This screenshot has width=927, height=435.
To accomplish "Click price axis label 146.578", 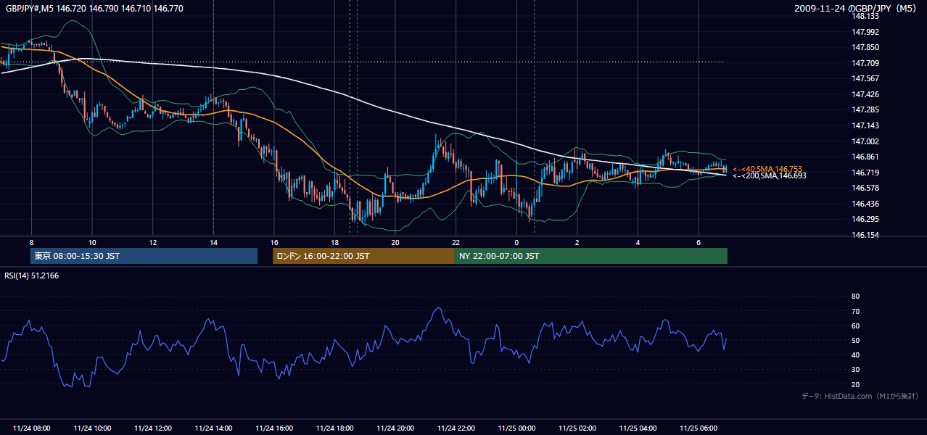I will (x=865, y=188).
